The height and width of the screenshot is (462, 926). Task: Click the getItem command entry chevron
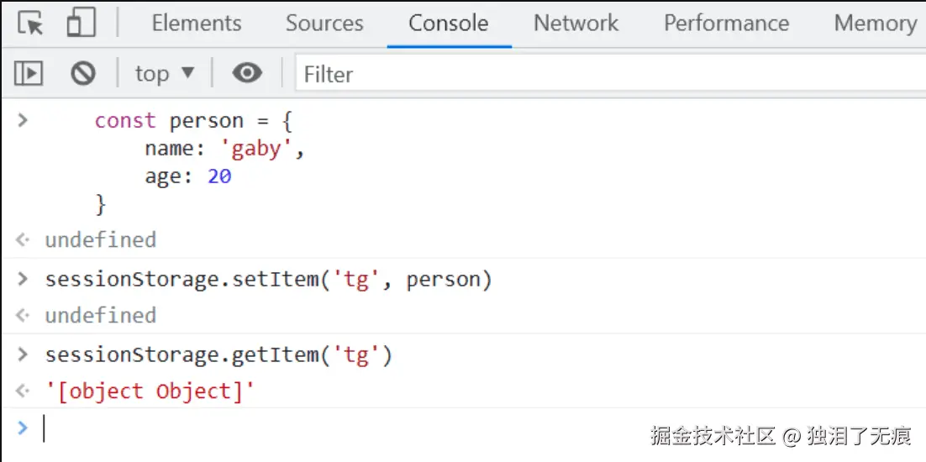click(x=23, y=354)
